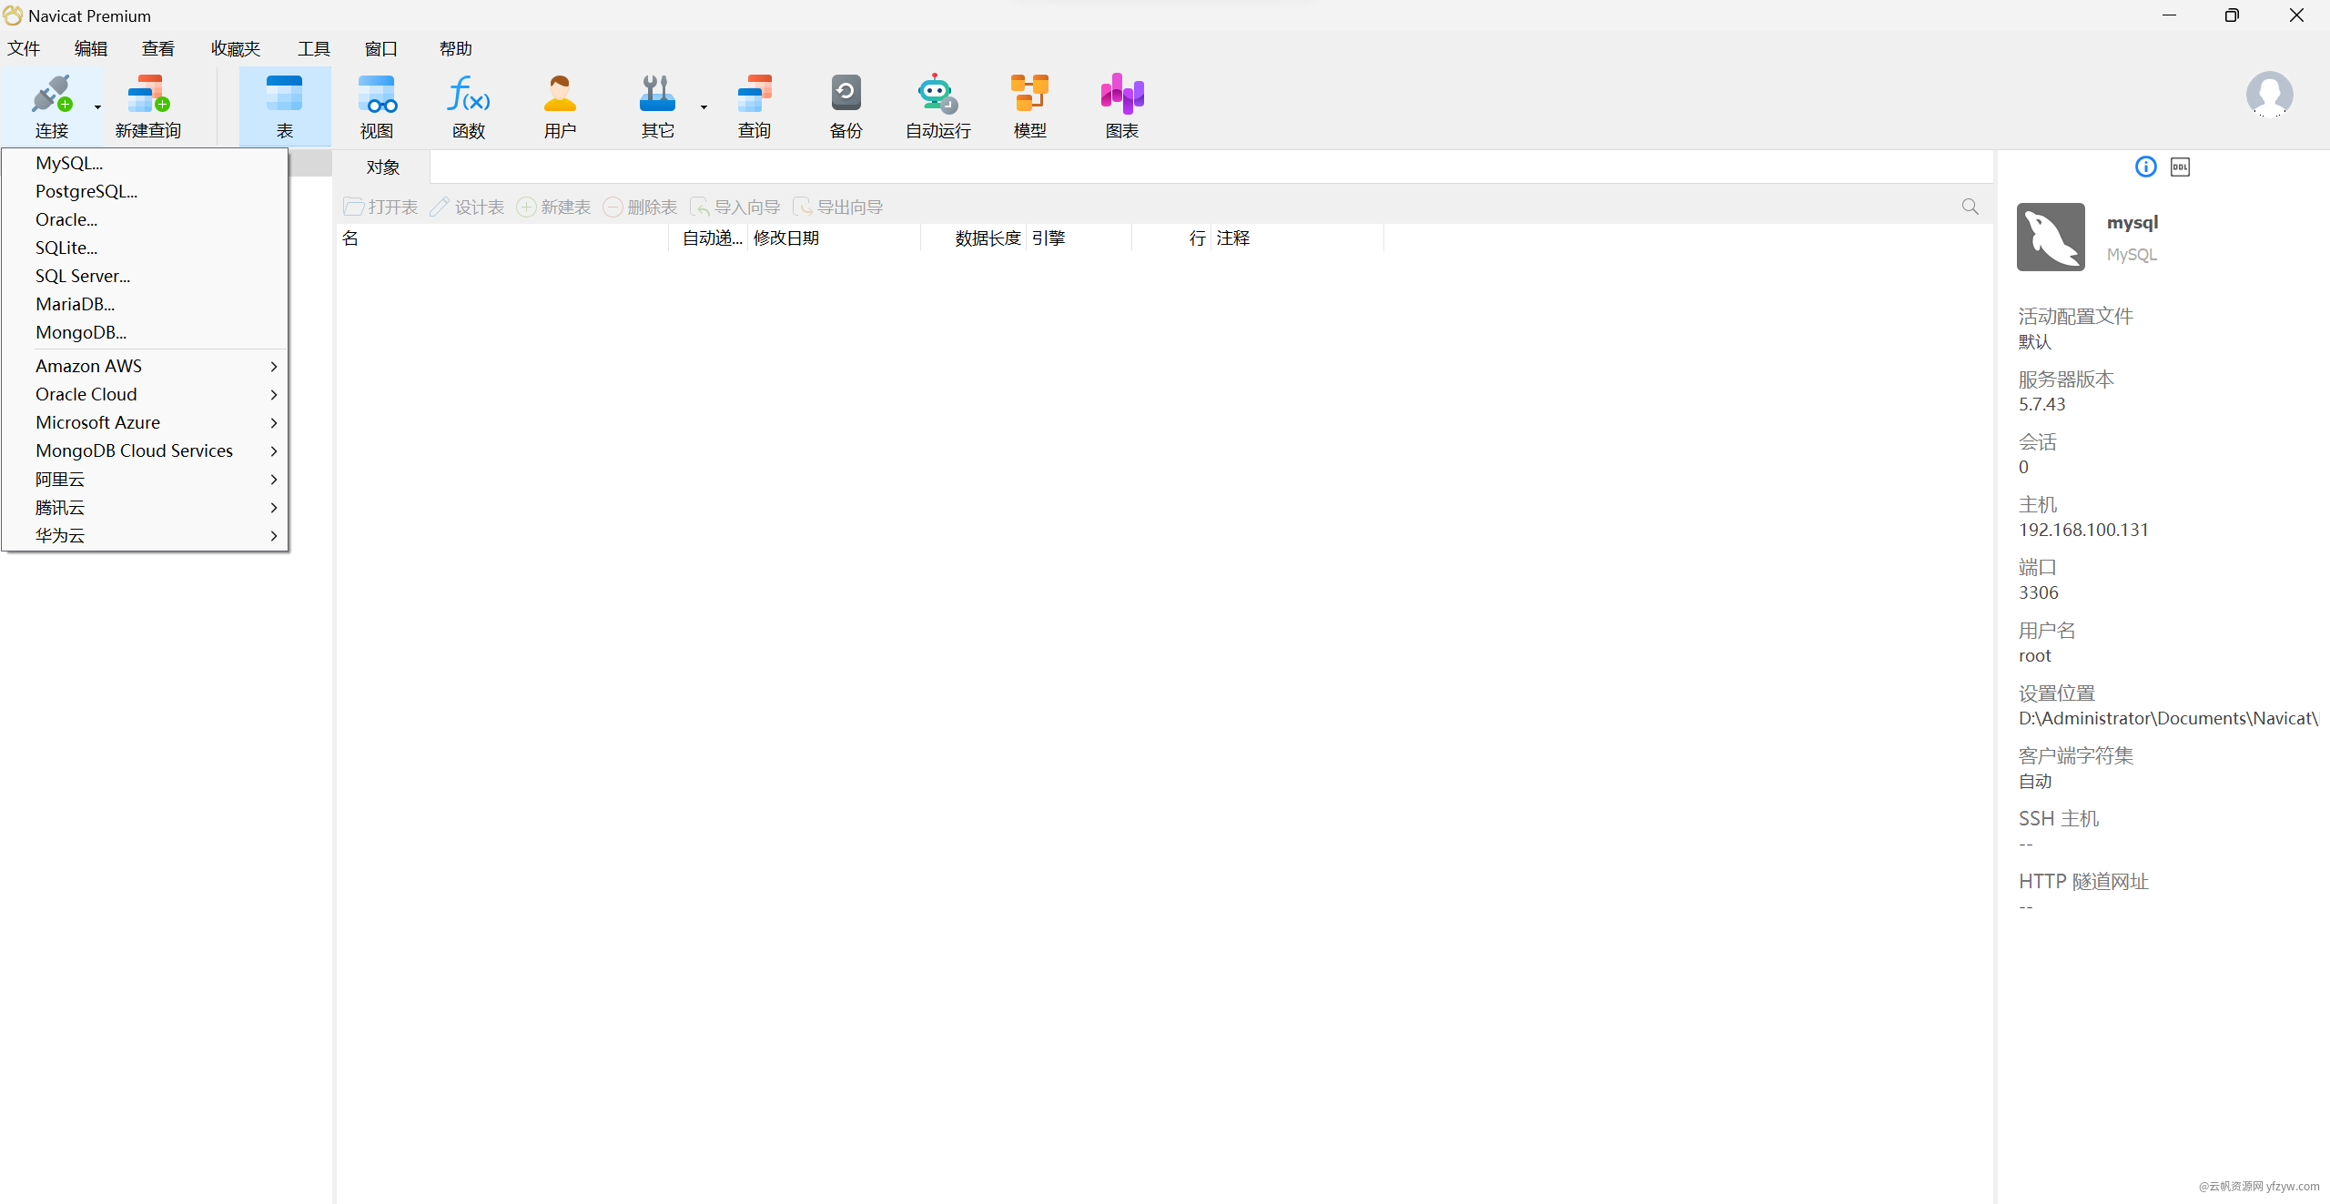Expand the Alibaba Cloud (阿里云) submenu
The width and height of the screenshot is (2330, 1204).
point(145,479)
